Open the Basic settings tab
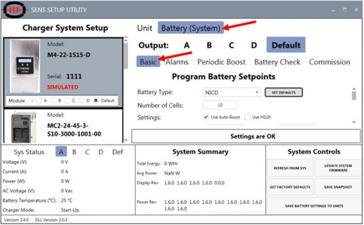 point(148,62)
